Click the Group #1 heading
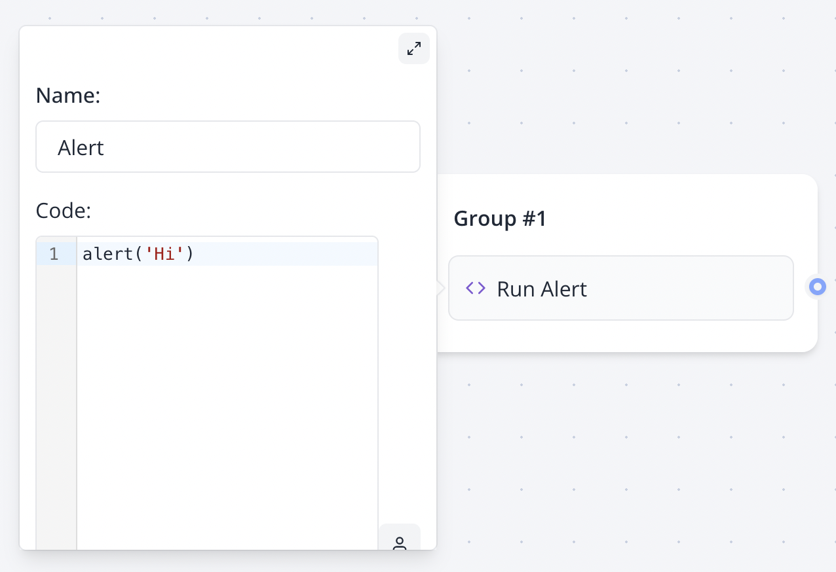 [500, 218]
